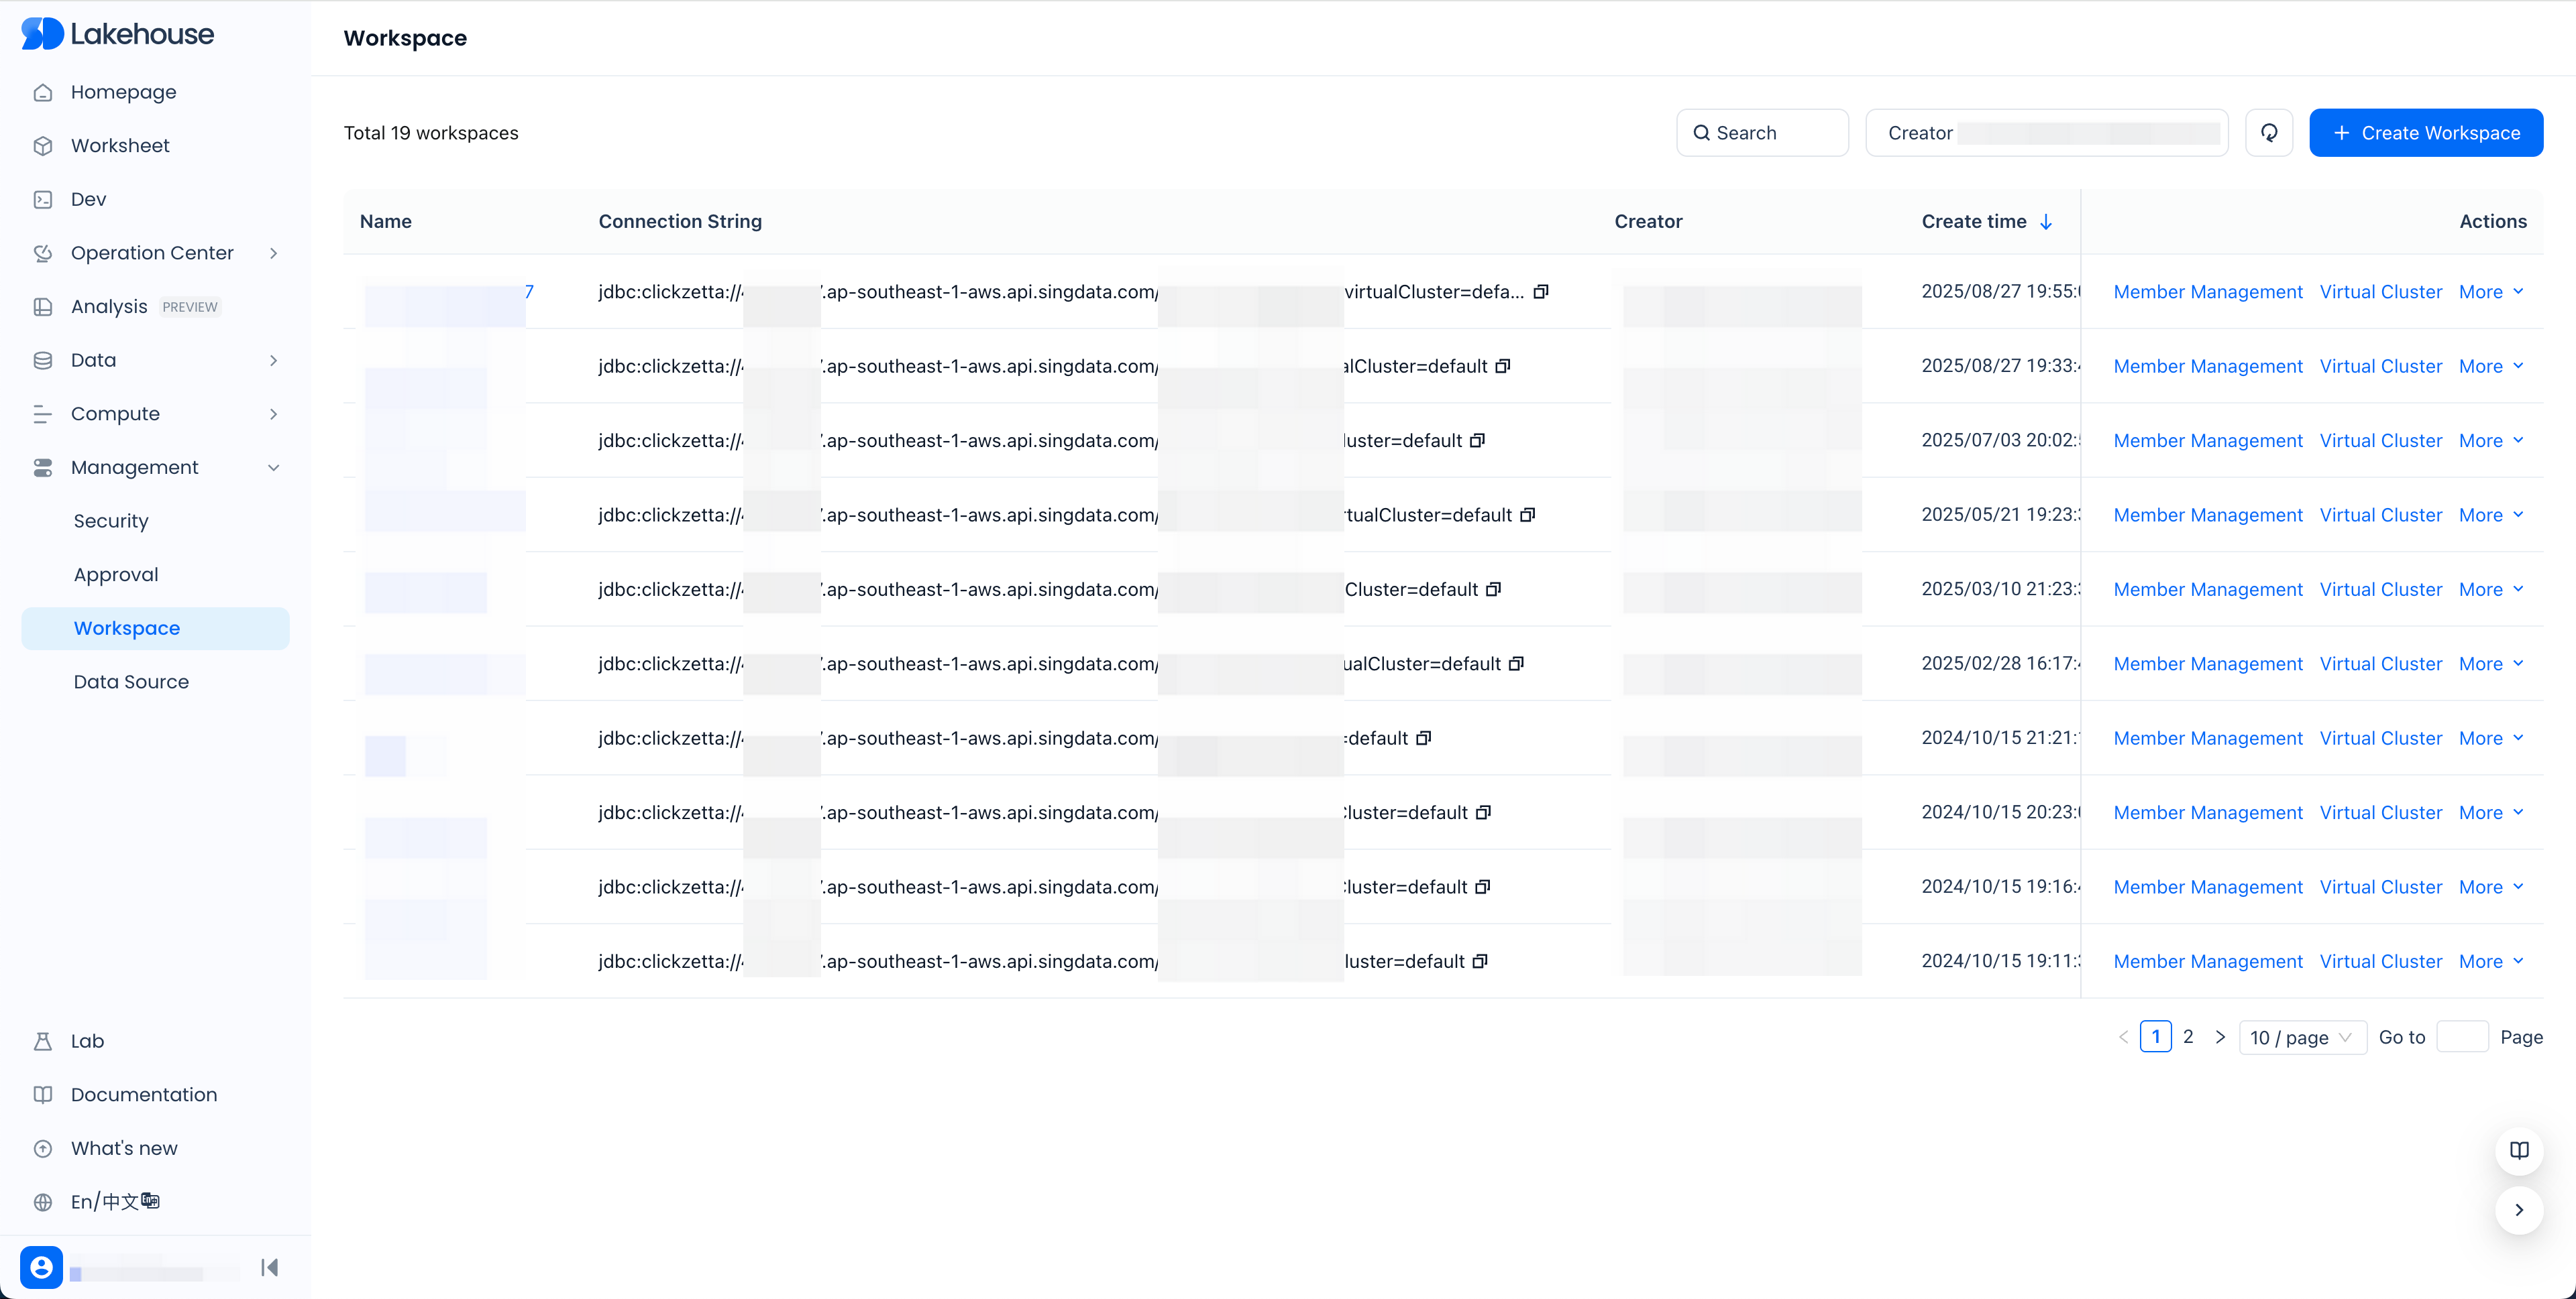Copy the first row's connection string
The width and height of the screenshot is (2576, 1299).
coord(1541,292)
